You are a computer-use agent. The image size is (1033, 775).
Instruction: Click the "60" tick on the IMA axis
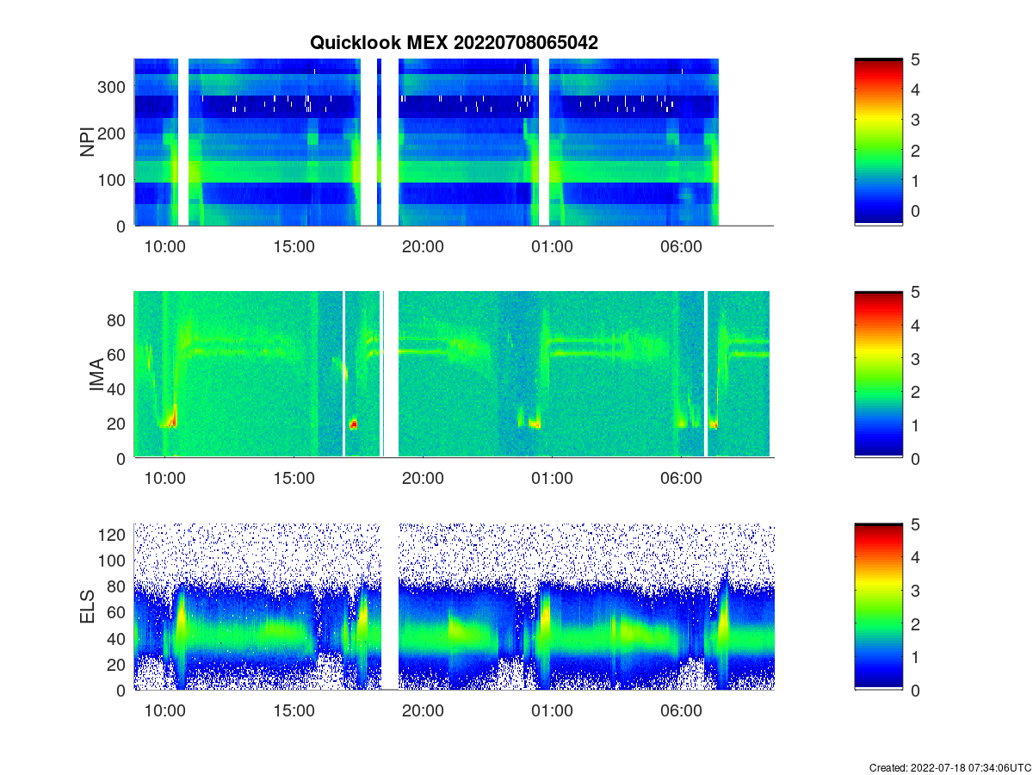pos(118,355)
